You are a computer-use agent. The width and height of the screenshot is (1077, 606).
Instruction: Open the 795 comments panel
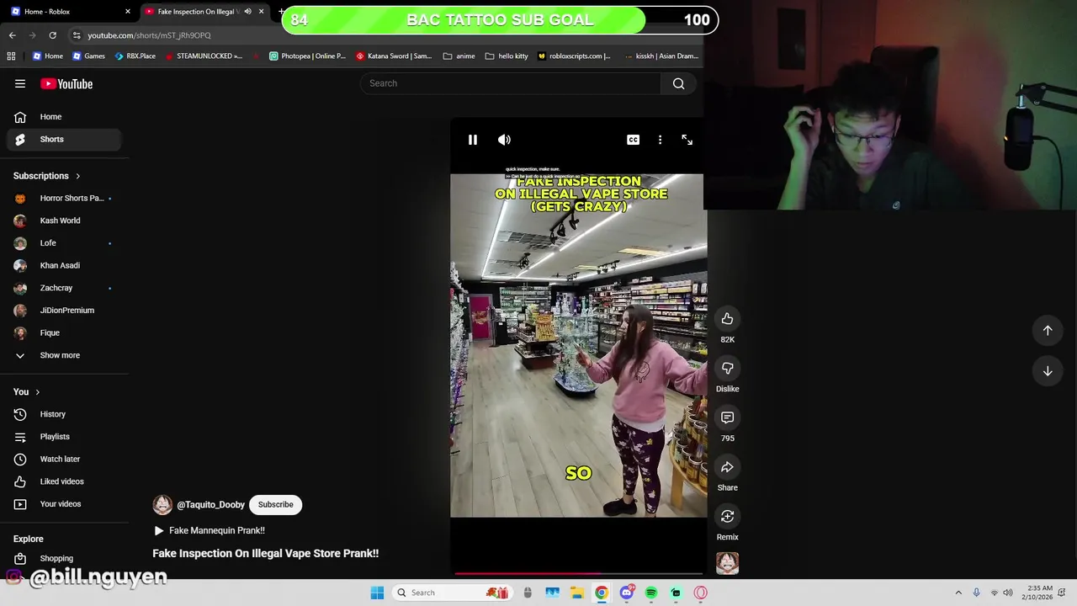pyautogui.click(x=727, y=417)
